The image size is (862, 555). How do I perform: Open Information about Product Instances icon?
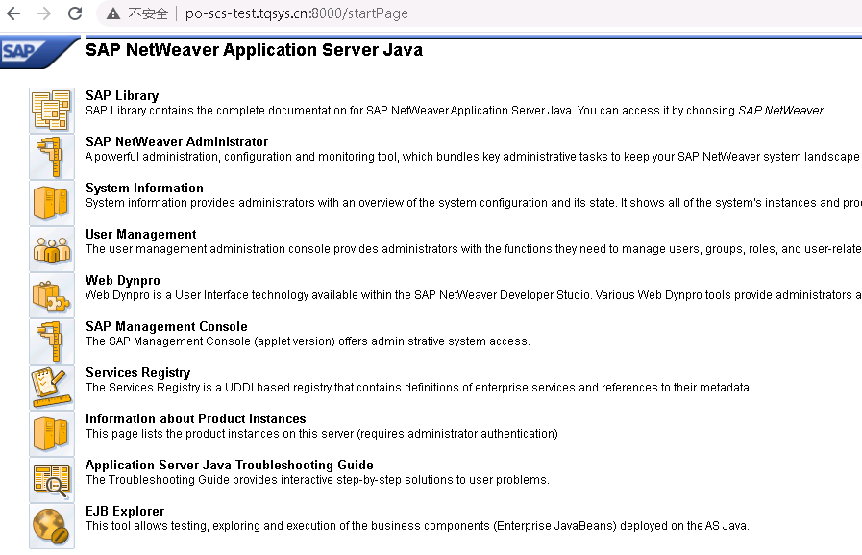click(52, 434)
